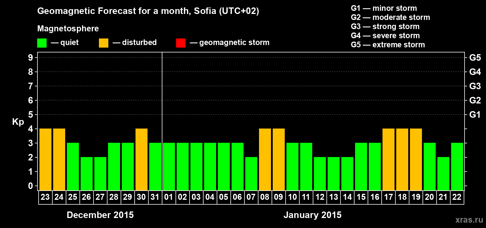Viewport: 486px width, 228px height.
Task: Click the 'G5 — extreme storm' legend line
Action: click(x=388, y=45)
